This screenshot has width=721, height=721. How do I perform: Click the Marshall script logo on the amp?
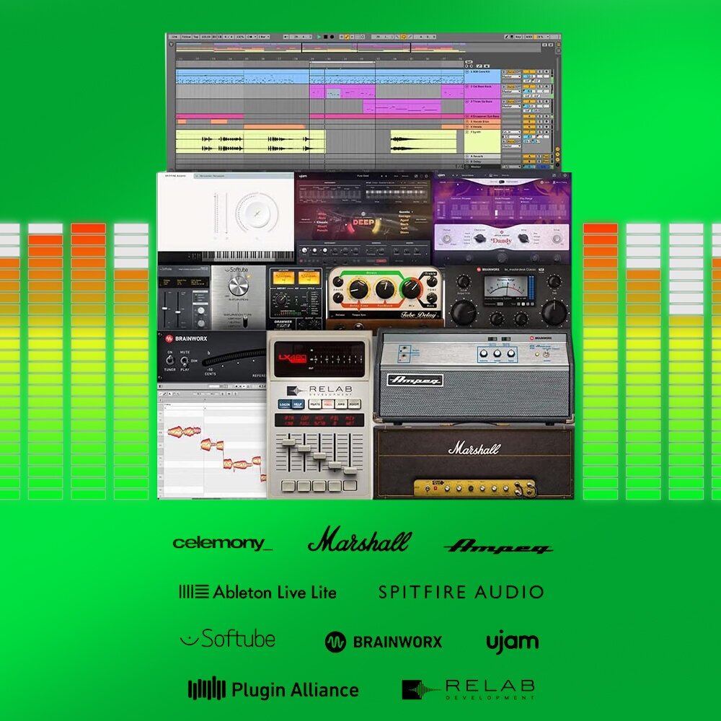tap(474, 448)
